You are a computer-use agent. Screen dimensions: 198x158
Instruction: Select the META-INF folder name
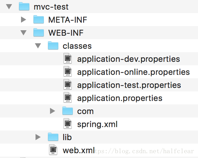pyautogui.click(x=68, y=20)
